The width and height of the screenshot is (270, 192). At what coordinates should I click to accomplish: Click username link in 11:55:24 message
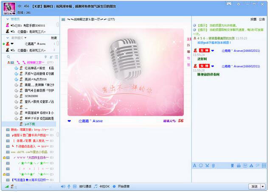[x=241, y=51]
